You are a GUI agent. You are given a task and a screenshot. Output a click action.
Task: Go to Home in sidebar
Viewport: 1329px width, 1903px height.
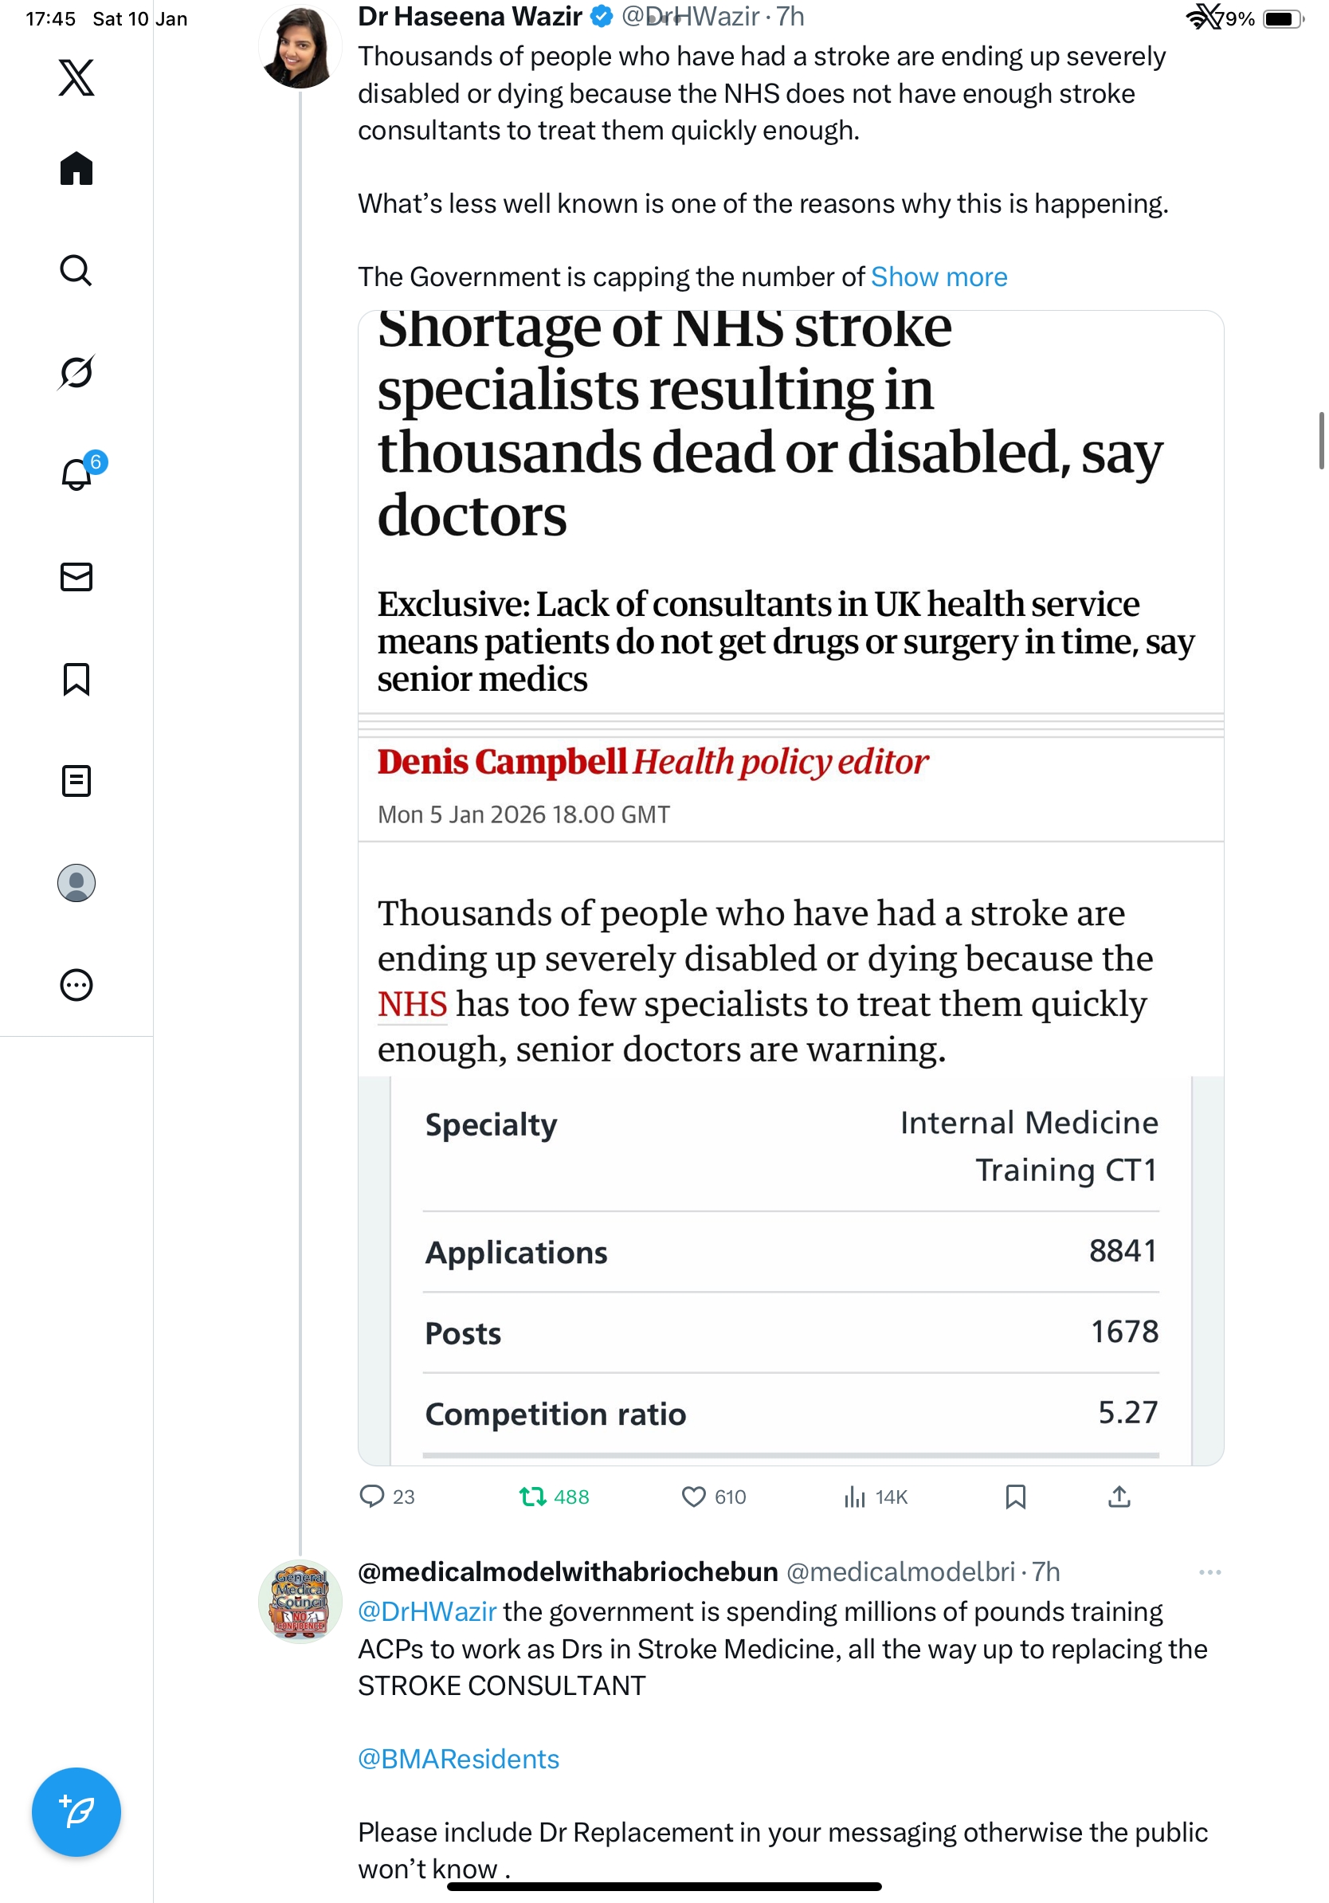(76, 169)
